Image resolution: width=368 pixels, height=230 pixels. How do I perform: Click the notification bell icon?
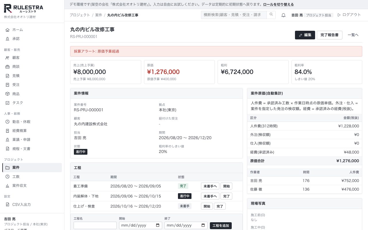click(x=283, y=15)
